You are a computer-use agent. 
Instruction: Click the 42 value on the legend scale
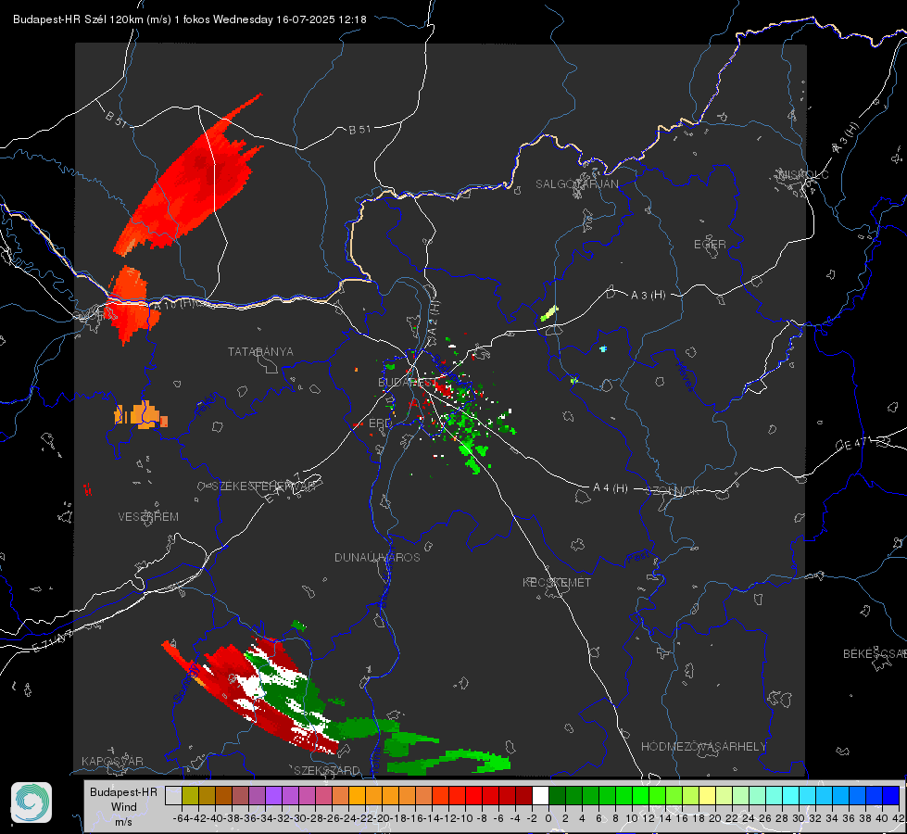[899, 818]
